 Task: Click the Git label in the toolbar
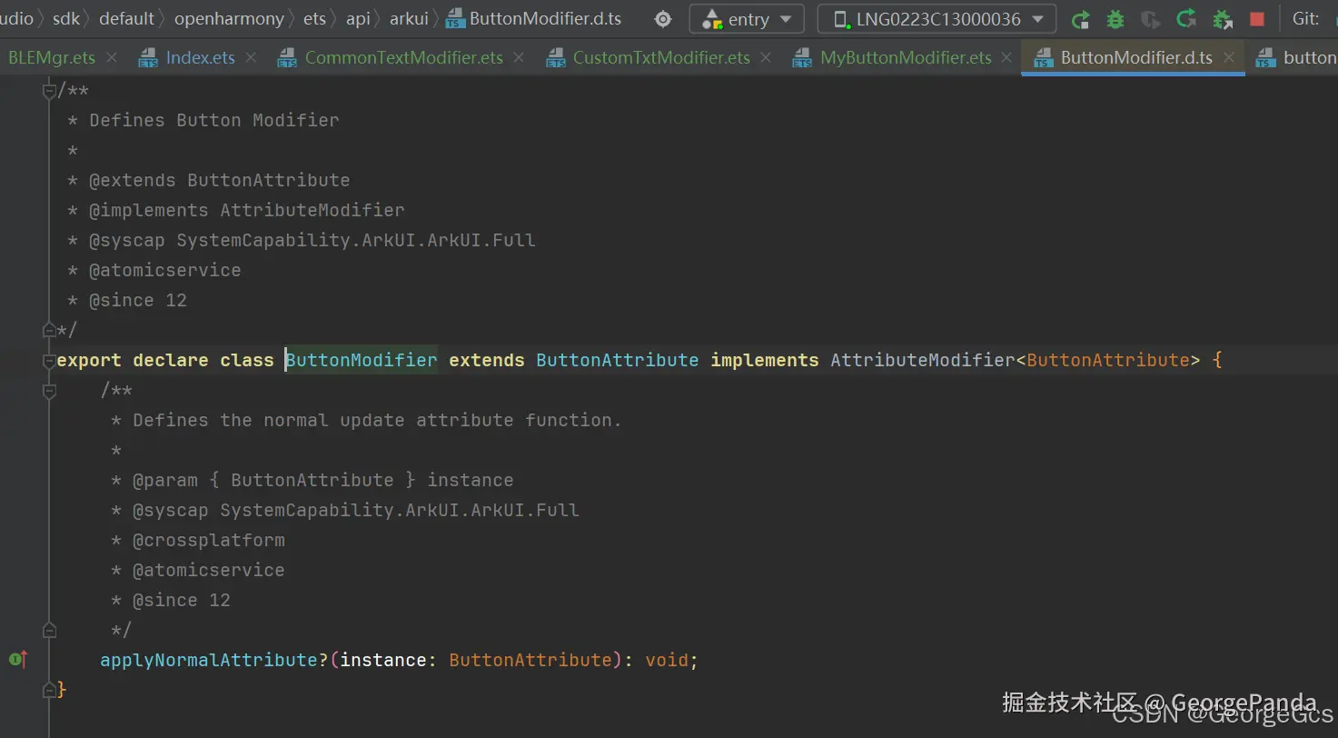tap(1305, 19)
